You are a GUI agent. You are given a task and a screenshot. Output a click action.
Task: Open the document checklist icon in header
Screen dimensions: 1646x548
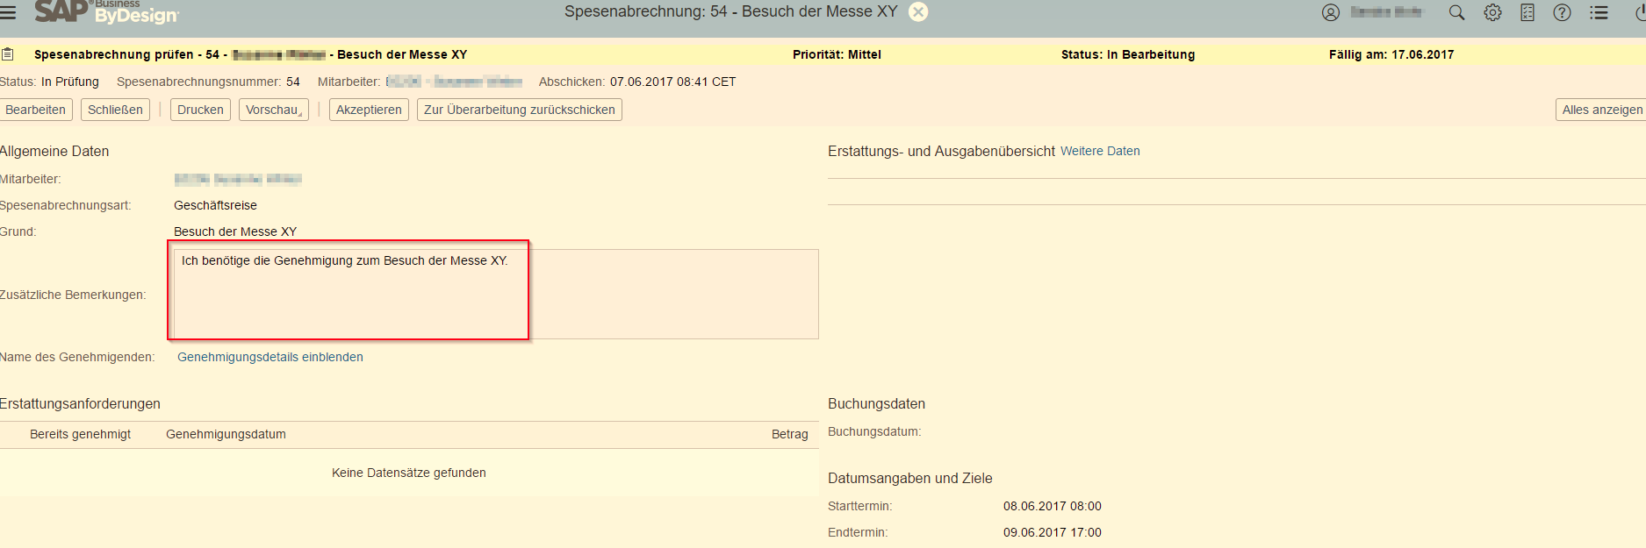pos(1527,12)
